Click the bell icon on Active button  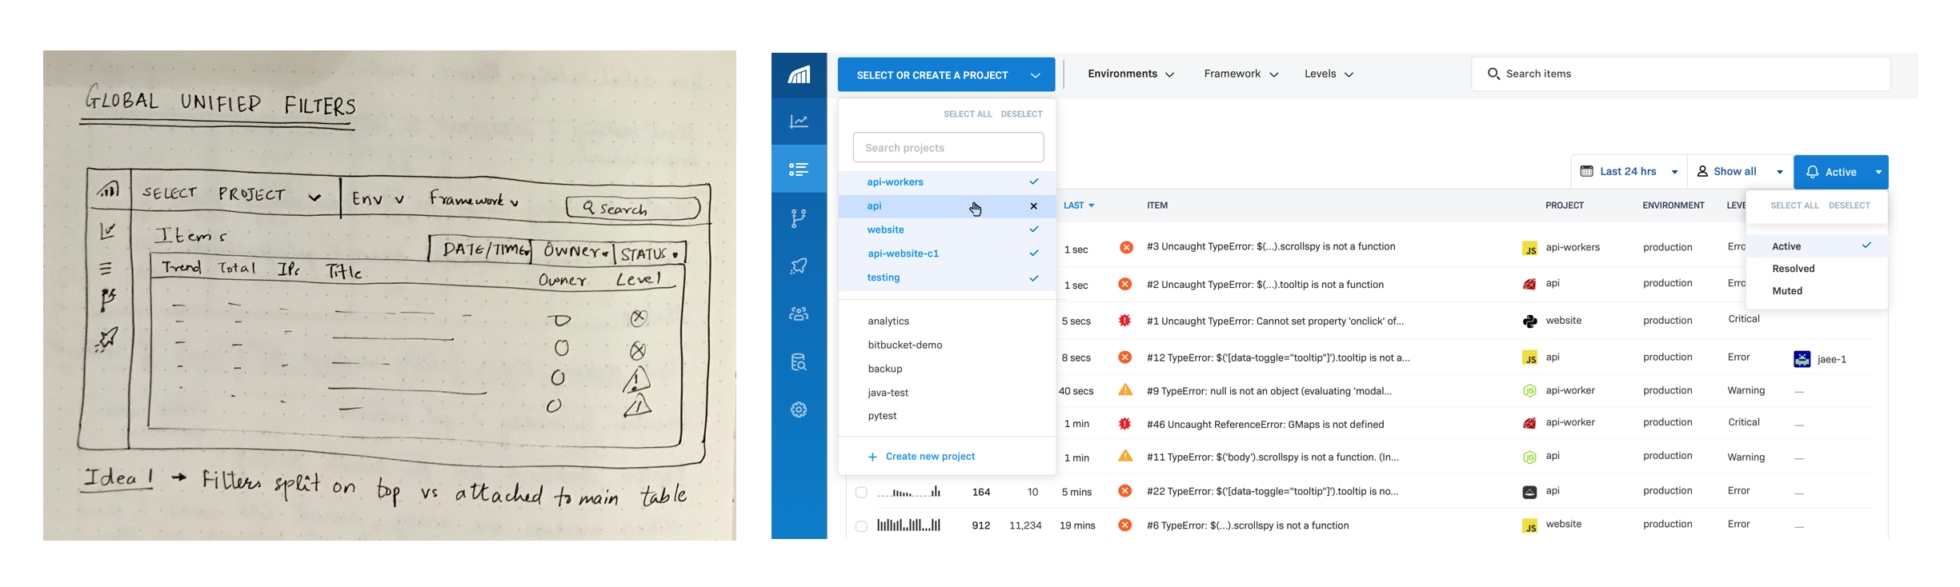coord(1813,172)
